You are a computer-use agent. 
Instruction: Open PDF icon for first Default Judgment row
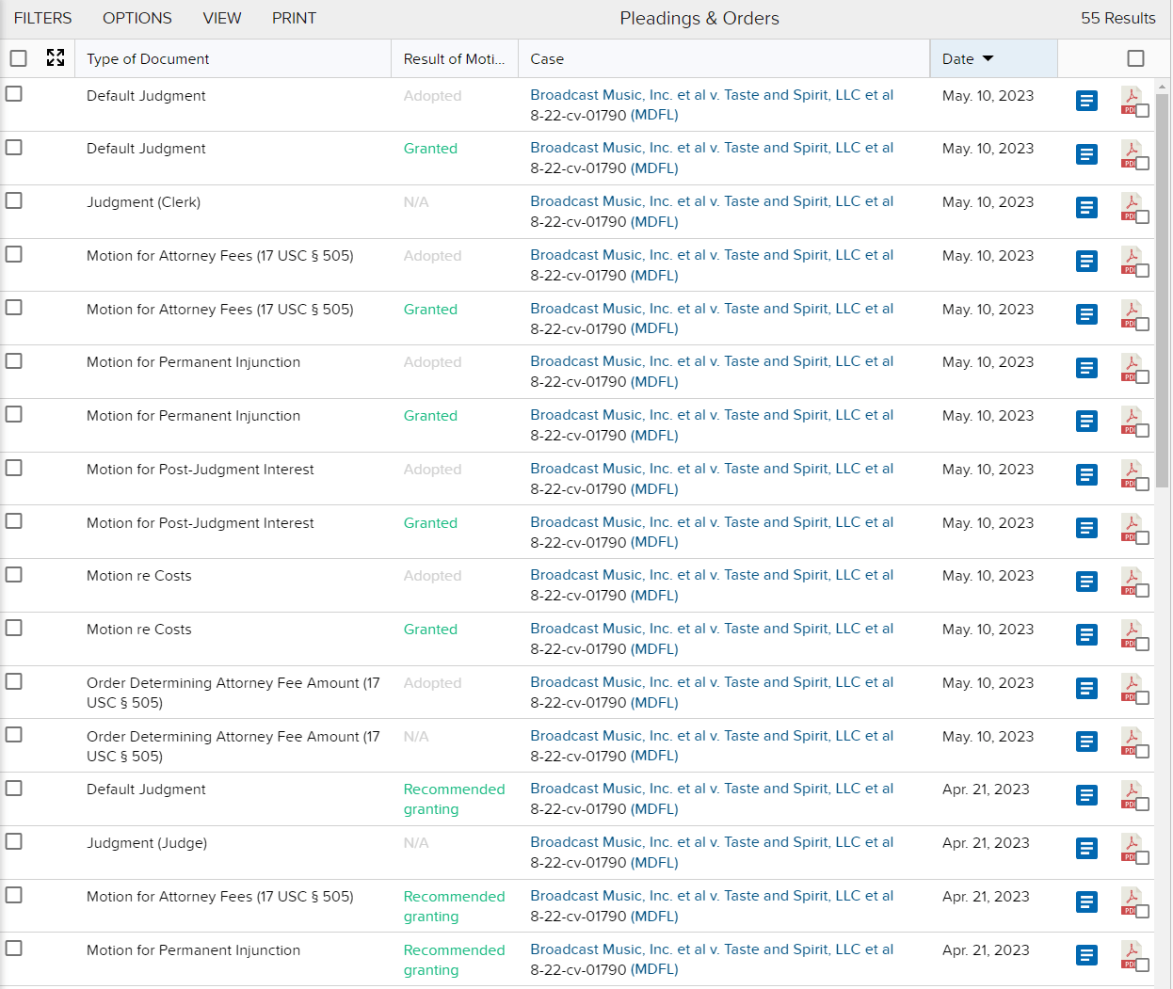click(1131, 99)
